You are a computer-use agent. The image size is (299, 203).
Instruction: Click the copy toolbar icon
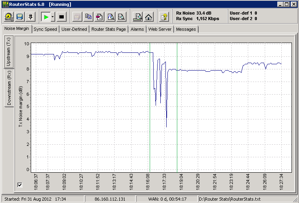click(89, 17)
